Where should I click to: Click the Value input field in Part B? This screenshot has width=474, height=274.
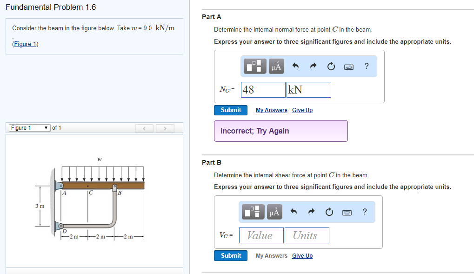[x=261, y=235]
